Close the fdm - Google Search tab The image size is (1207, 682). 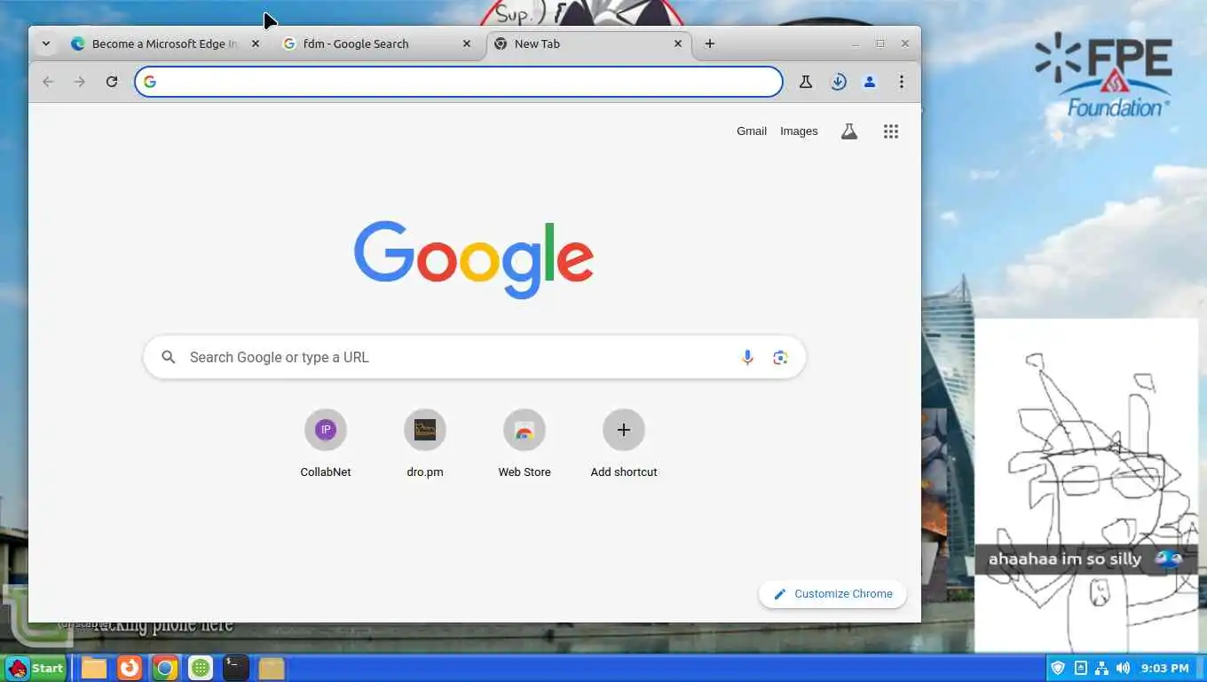[x=467, y=44]
